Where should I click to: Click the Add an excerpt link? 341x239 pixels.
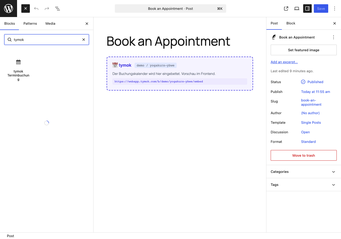click(284, 62)
